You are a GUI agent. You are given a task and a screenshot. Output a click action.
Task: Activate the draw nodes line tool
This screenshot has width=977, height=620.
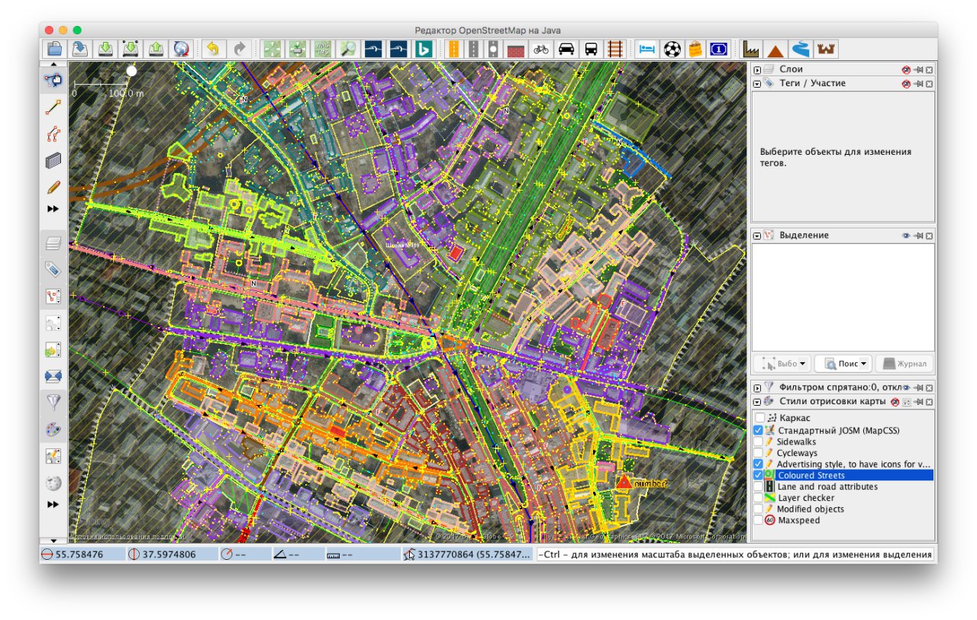tap(53, 106)
